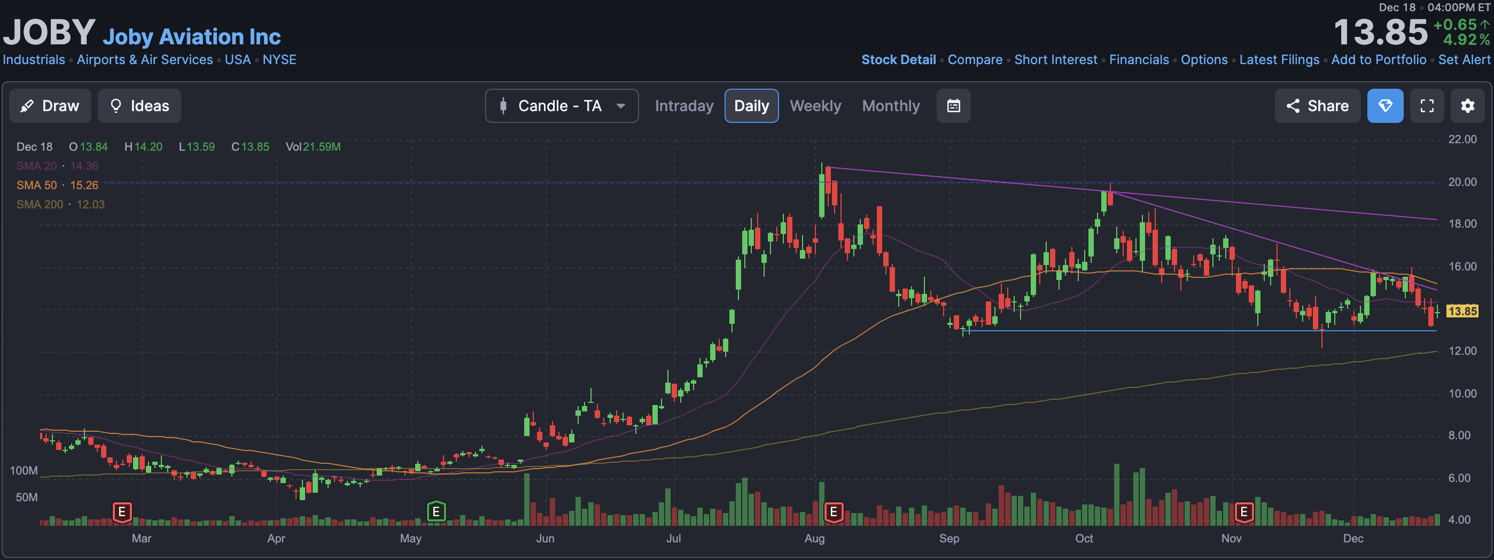This screenshot has width=1494, height=560.
Task: Click the pencil icon in Draw button
Action: point(27,105)
